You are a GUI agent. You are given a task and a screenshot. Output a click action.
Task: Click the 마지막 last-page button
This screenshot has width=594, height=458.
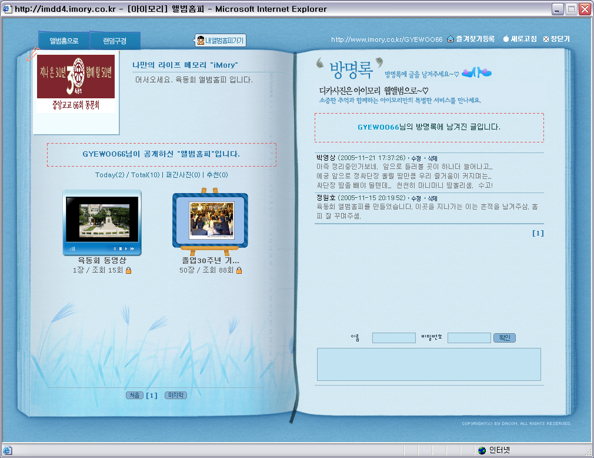click(175, 396)
